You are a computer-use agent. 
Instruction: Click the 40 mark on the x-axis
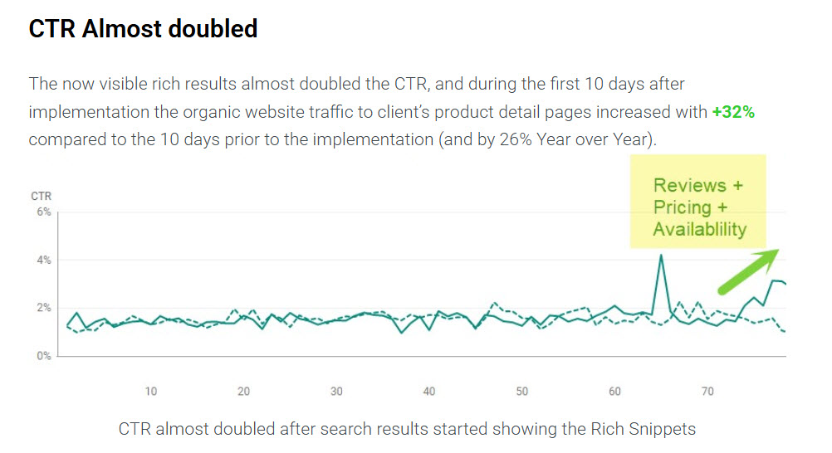point(429,392)
